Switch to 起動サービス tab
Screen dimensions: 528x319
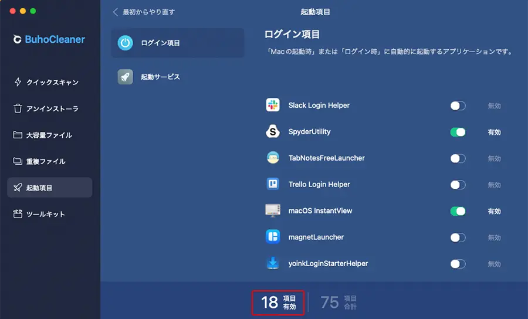click(x=177, y=77)
